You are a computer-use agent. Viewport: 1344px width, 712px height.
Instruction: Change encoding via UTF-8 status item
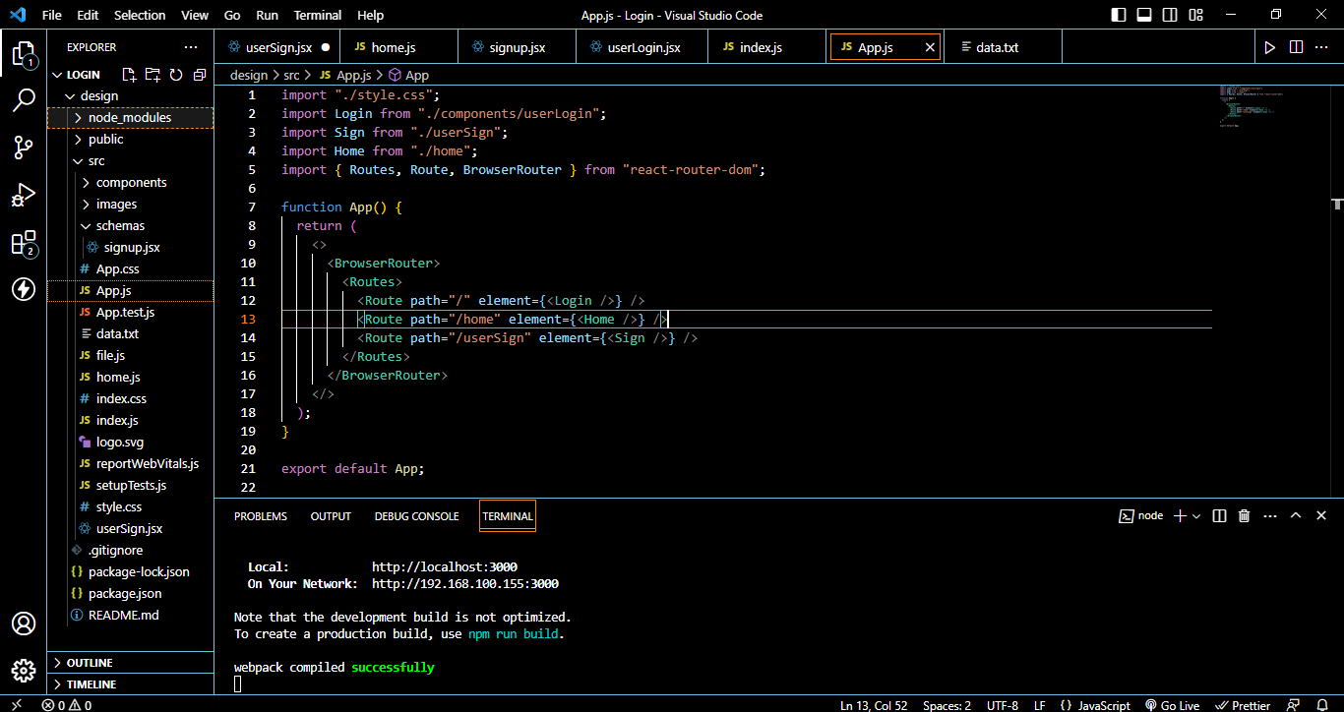tap(1002, 705)
